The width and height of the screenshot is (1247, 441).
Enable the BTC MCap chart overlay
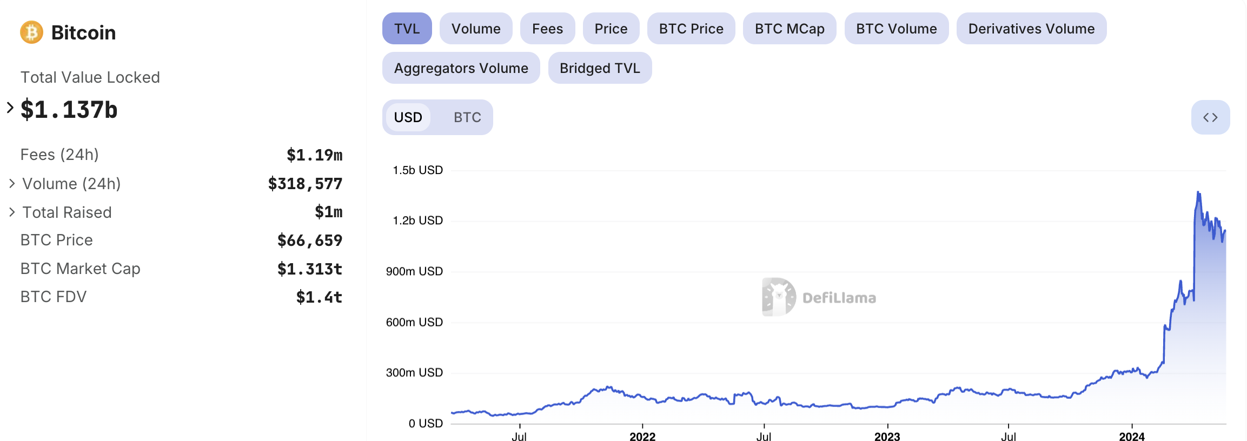tap(790, 29)
